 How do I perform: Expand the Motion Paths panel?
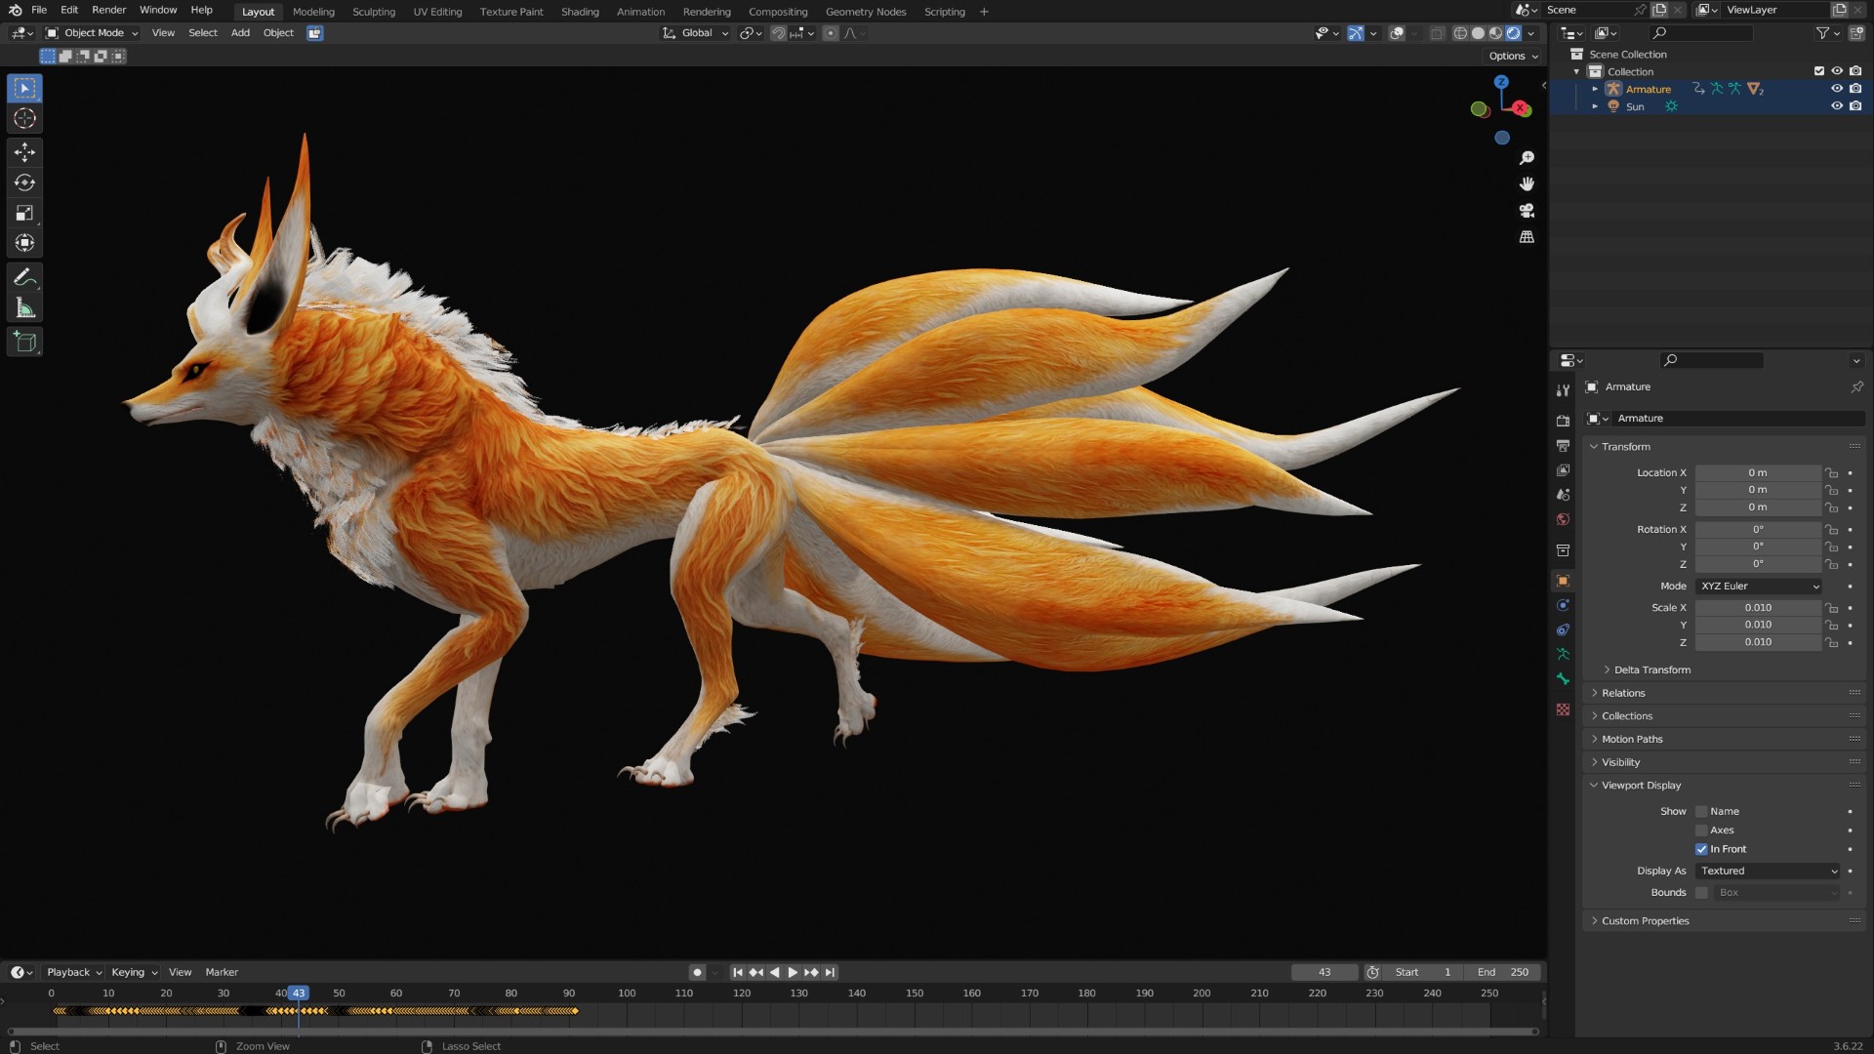coord(1632,740)
